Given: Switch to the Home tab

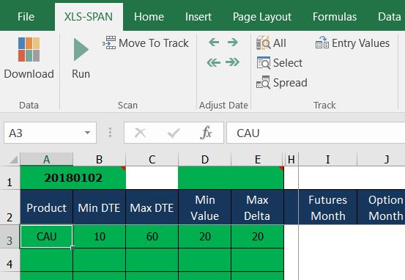Looking at the screenshot, I should [x=149, y=17].
